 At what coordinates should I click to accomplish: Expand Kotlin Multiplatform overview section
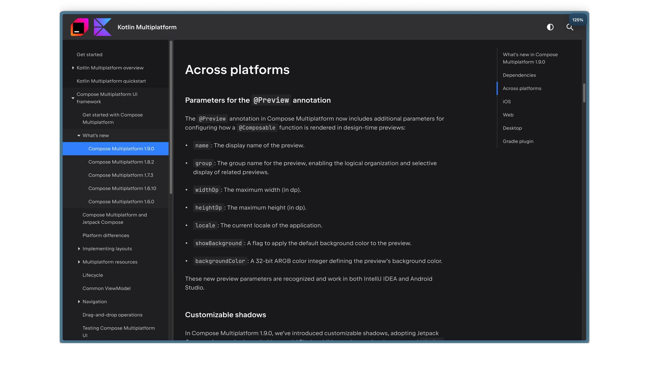[73, 68]
